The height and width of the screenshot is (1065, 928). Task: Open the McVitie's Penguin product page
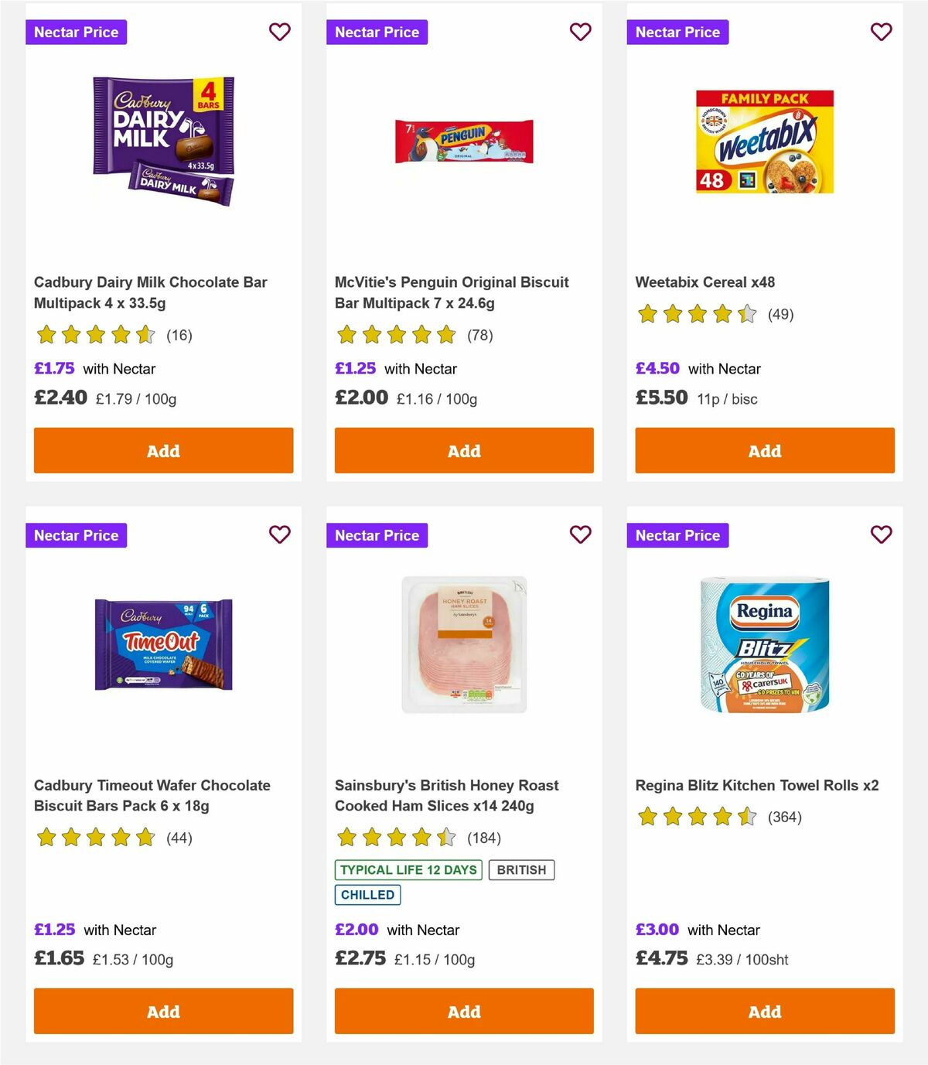[x=452, y=292]
